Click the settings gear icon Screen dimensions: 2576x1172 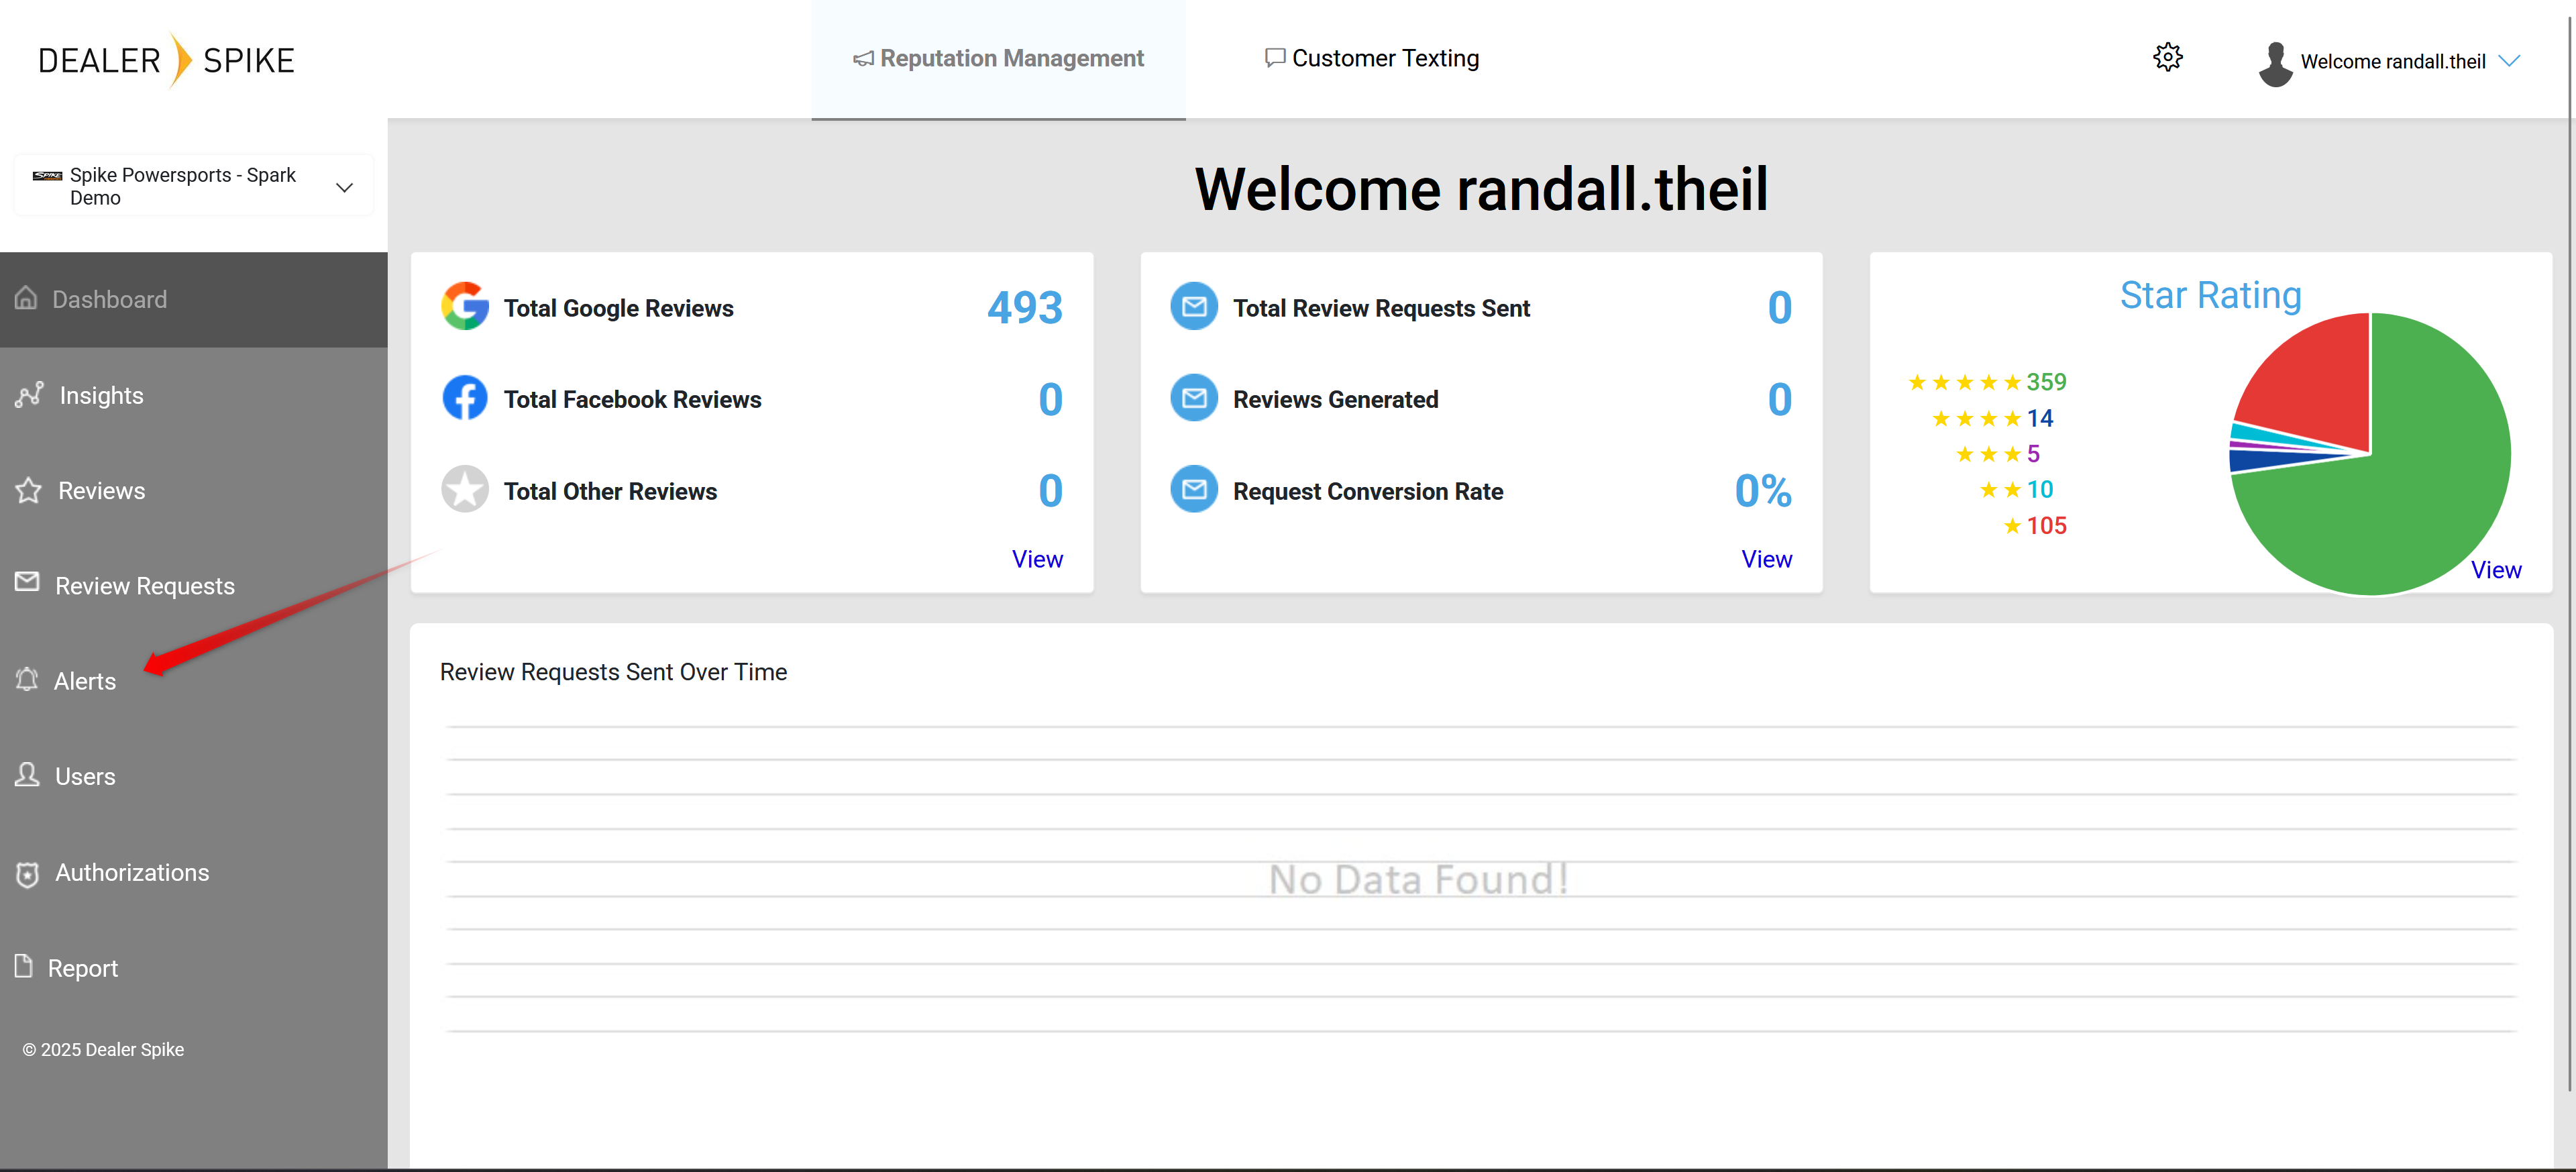[2167, 58]
